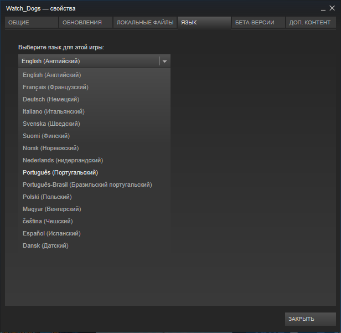Image resolution: width=341 pixels, height=333 pixels.
Task: Switch to the ДОП. КОНТЕНТ tab
Action: (x=311, y=22)
